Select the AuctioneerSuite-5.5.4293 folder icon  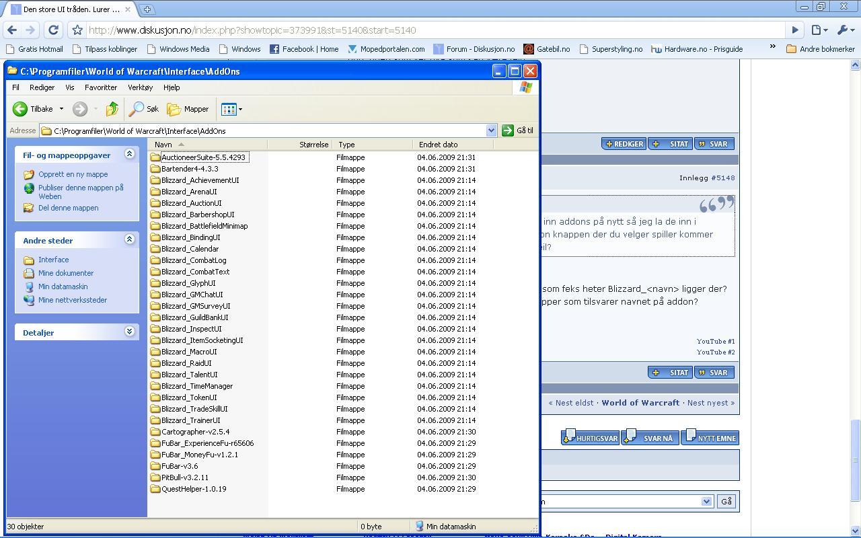tap(155, 157)
